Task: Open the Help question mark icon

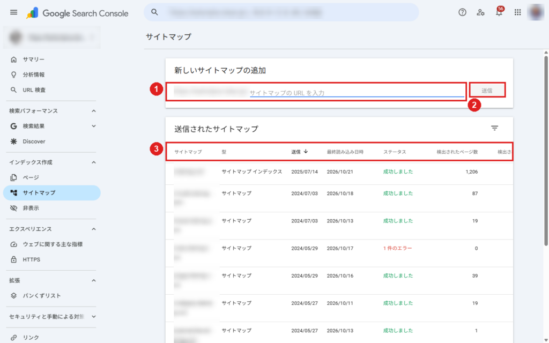Action: point(462,13)
